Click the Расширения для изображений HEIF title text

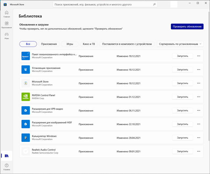(x=52, y=122)
